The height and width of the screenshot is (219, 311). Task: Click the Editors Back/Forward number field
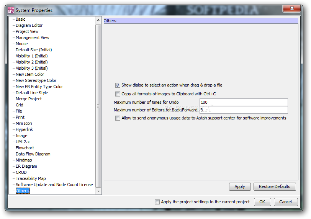tap(244, 110)
